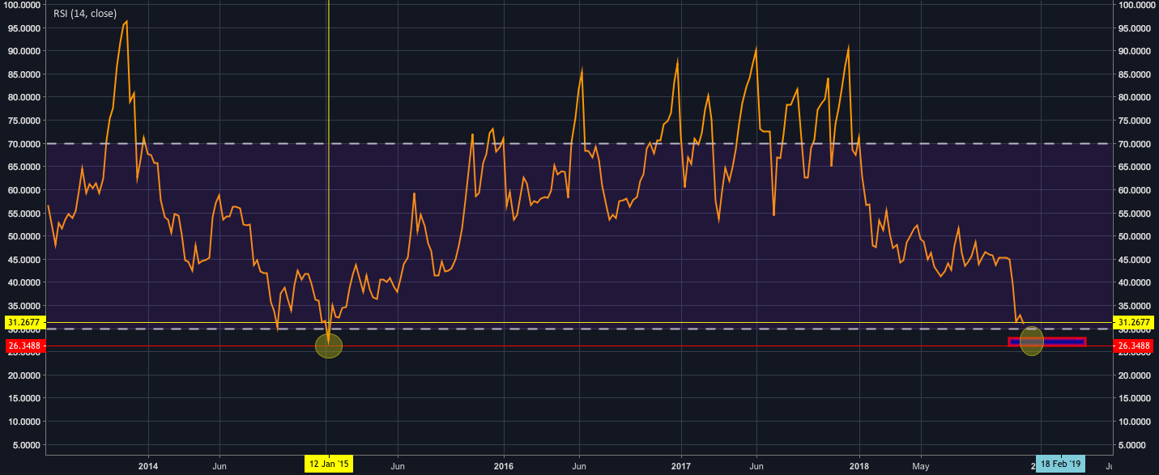The height and width of the screenshot is (475, 1159).
Task: Click the 2016 label on the time axis
Action: tap(503, 467)
